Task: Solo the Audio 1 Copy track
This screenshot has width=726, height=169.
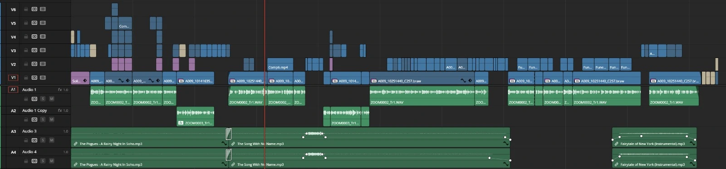Action: [x=43, y=120]
